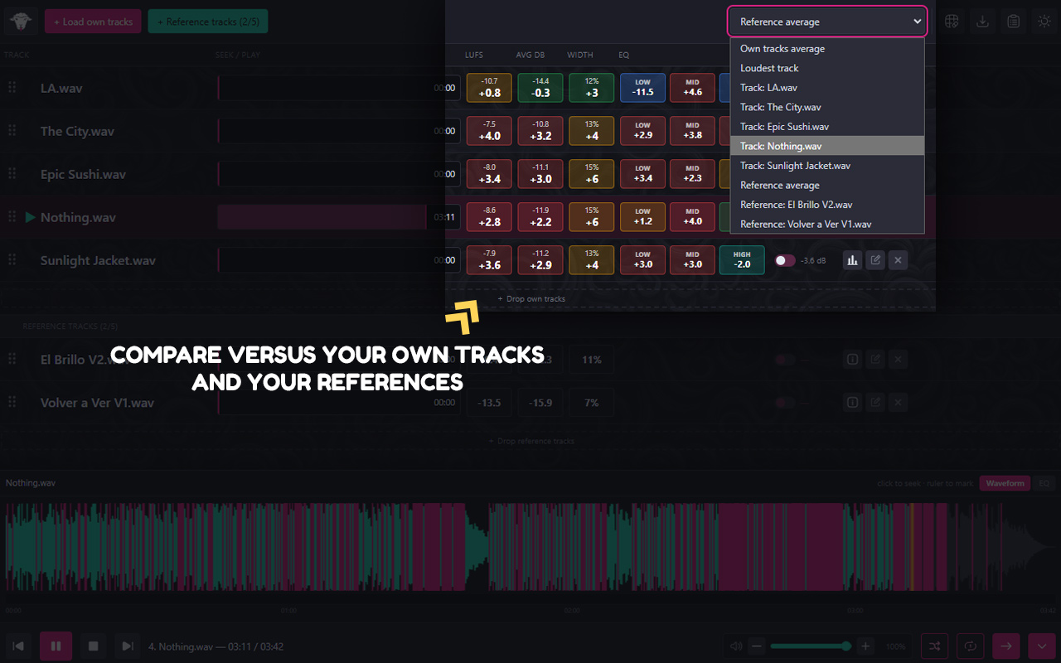This screenshot has width=1061, height=663.
Task: Skip to next track in transport bar
Action: coord(126,646)
